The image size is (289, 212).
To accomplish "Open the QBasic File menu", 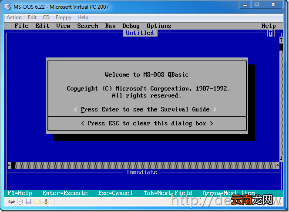I will [21, 26].
